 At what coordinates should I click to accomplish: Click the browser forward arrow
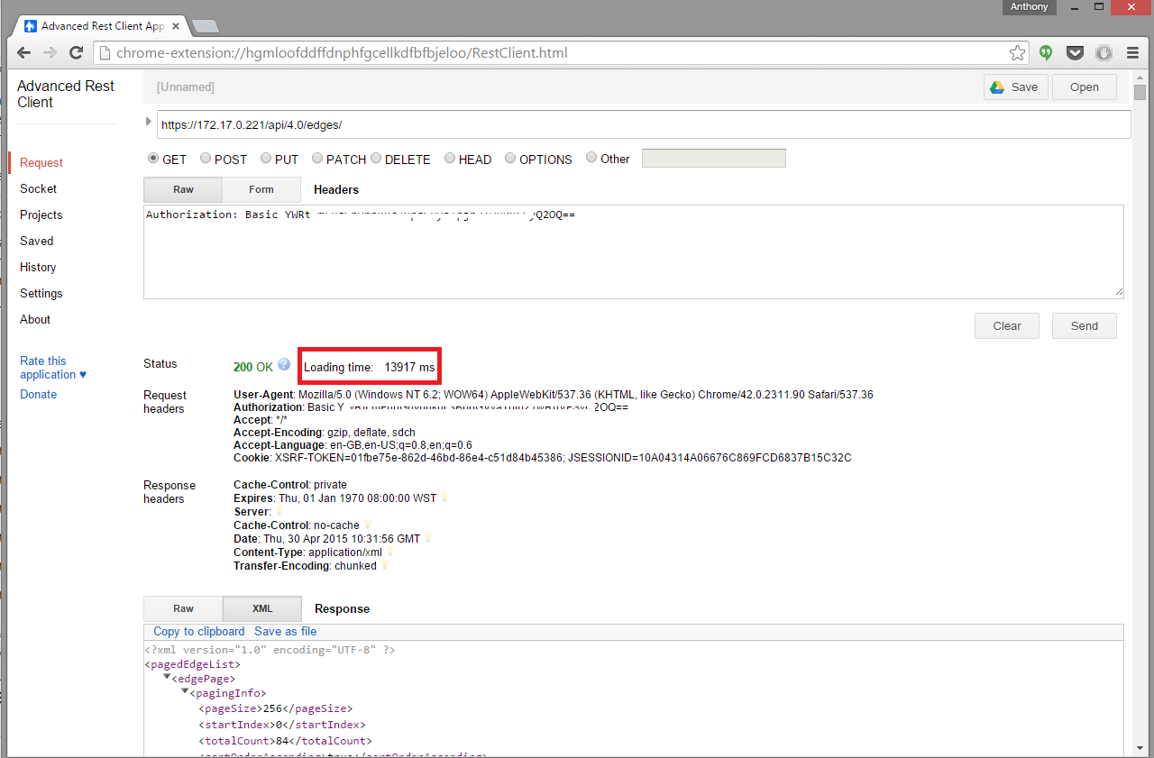click(x=50, y=53)
